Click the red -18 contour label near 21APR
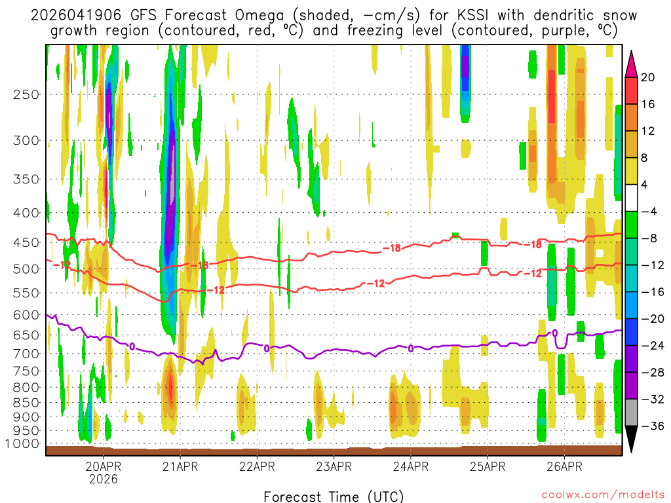 199,266
